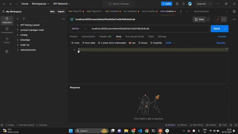
Task: Open the three-dots options in collections panel
Action: point(63,19)
